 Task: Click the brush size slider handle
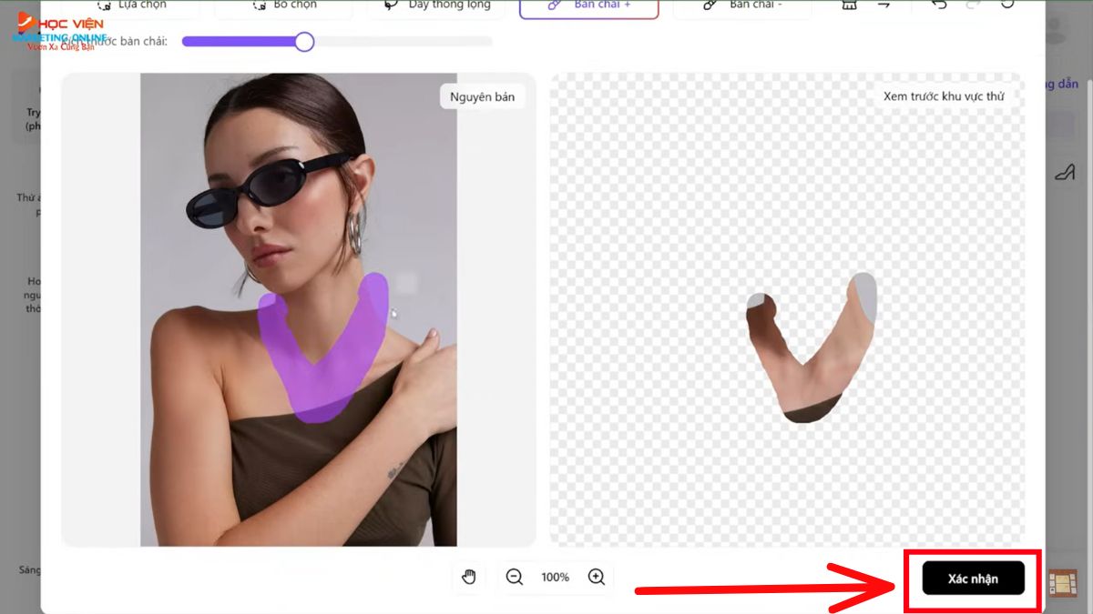[304, 42]
